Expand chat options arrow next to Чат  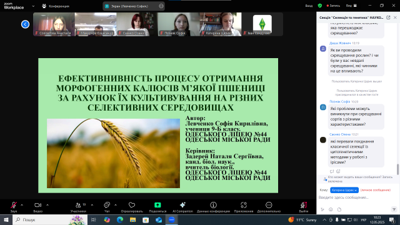(116, 205)
